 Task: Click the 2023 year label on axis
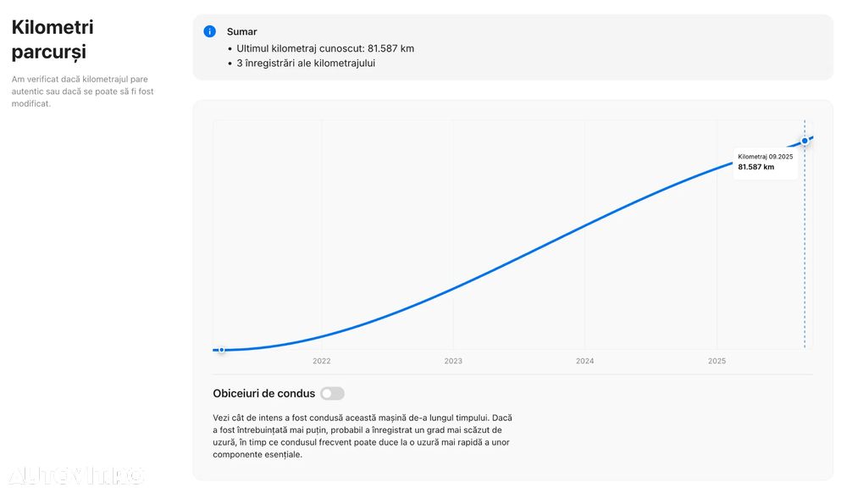click(x=453, y=361)
